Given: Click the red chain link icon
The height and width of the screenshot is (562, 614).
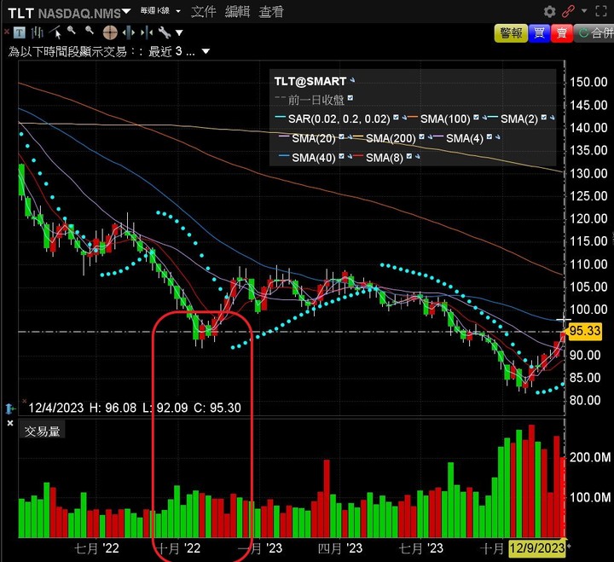Looking at the screenshot, I should [x=568, y=11].
